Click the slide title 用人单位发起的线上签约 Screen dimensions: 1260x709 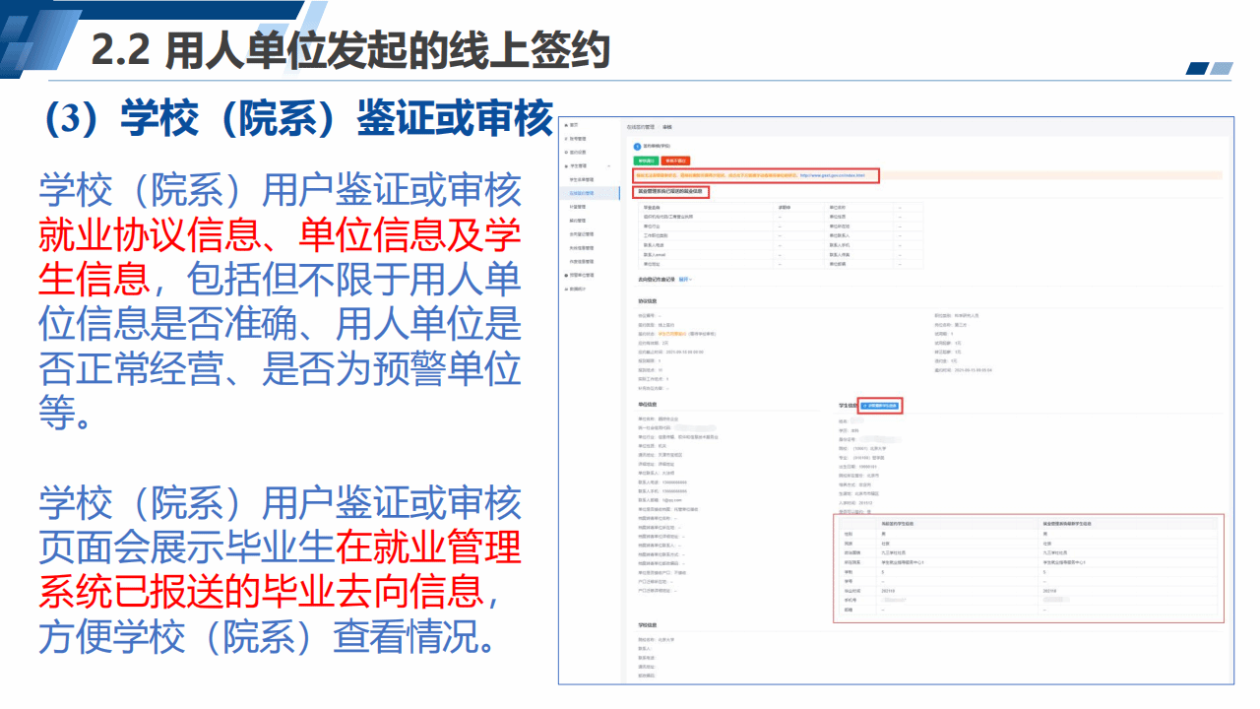click(387, 51)
